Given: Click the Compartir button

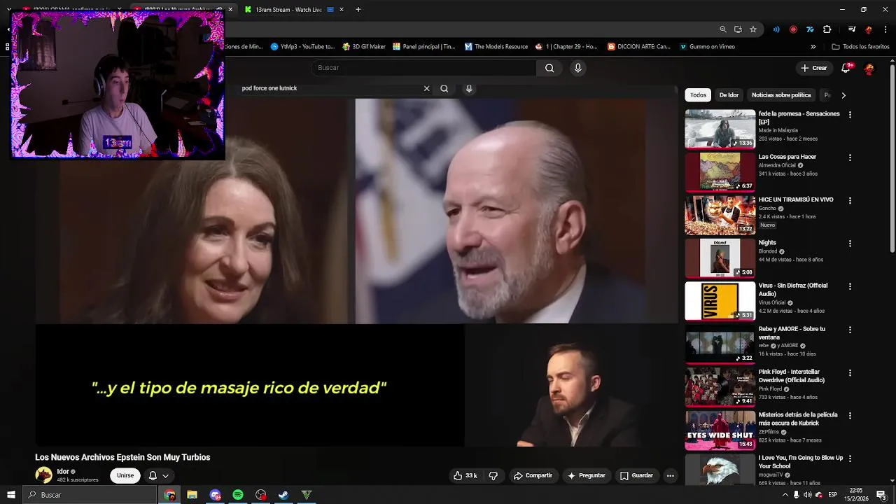Looking at the screenshot, I should [533, 475].
